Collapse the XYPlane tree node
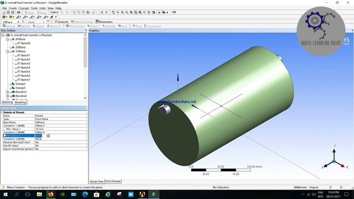Image resolution: width=354 pixels, height=199 pixels. (x=8, y=39)
